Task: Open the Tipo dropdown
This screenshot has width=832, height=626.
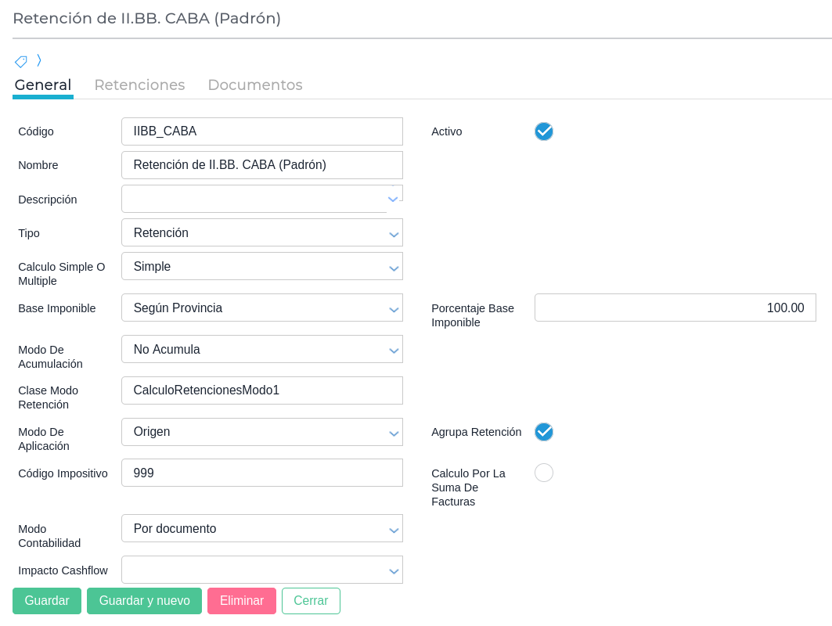Action: point(261,233)
